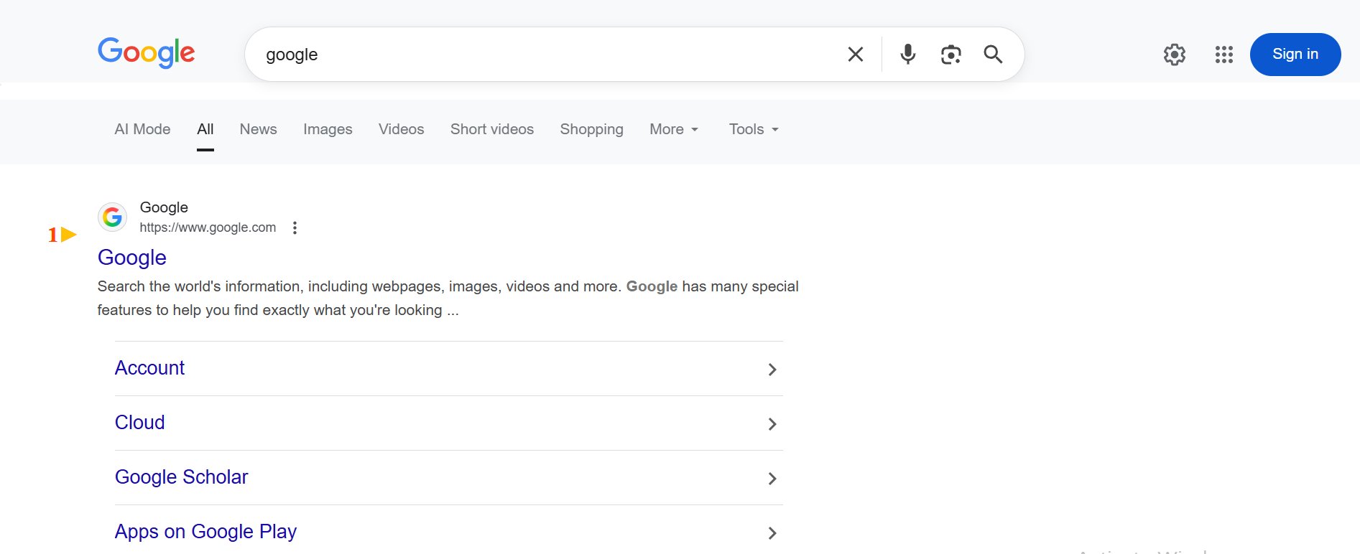This screenshot has width=1360, height=554.
Task: Switch to the Videos tab
Action: pos(401,129)
